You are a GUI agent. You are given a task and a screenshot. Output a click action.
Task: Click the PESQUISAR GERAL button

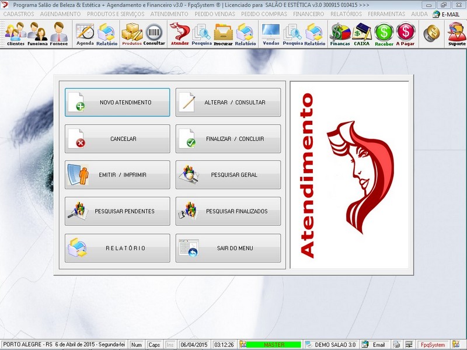(x=228, y=174)
